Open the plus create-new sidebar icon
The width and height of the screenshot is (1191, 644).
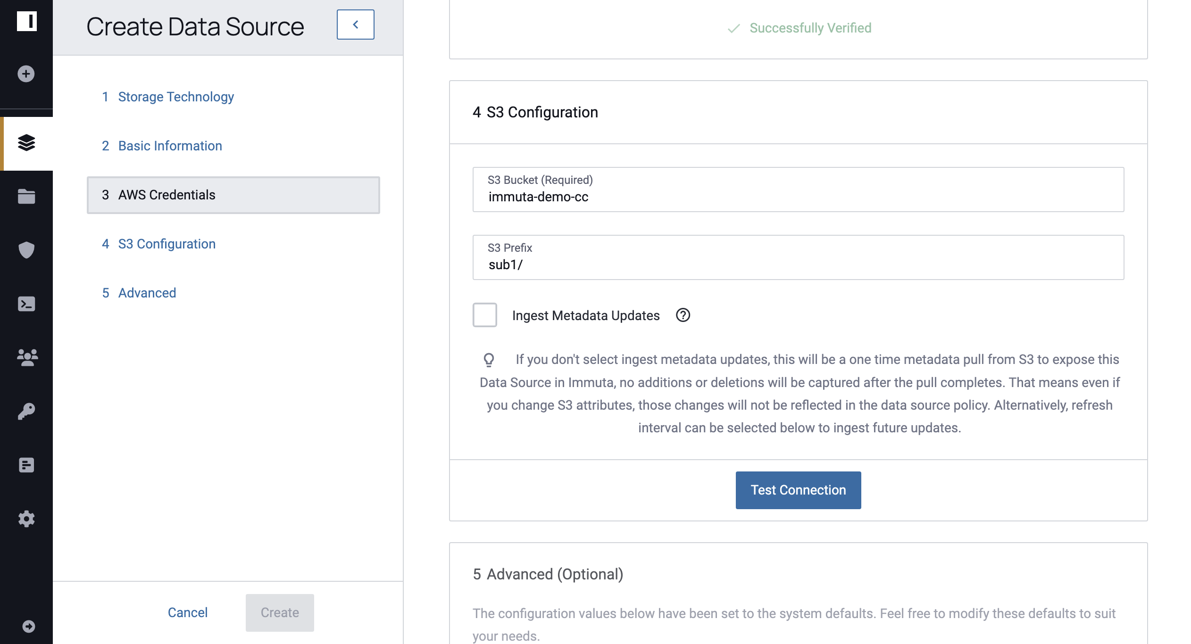coord(26,74)
